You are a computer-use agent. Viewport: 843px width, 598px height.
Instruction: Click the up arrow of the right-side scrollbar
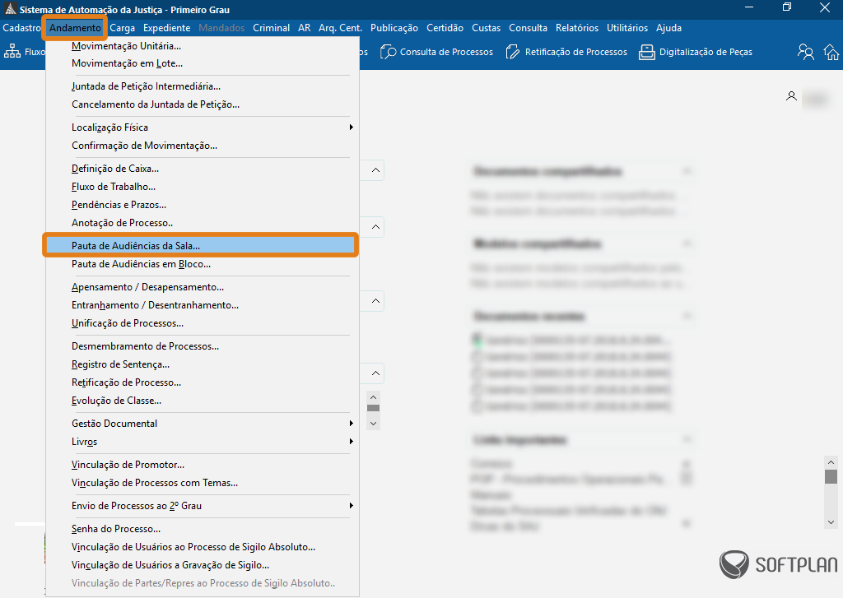pos(831,462)
